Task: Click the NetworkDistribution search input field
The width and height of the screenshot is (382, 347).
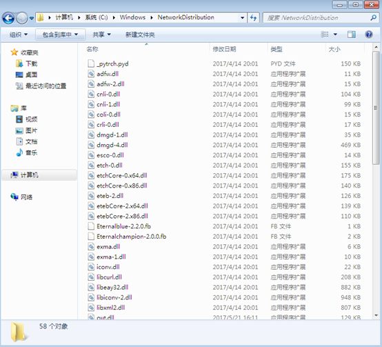Action: 316,18
